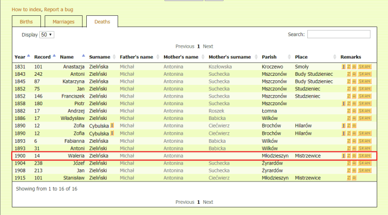Screen dimensions: 388x215
Task: Switch to the Marriages tab
Action: click(x=63, y=22)
